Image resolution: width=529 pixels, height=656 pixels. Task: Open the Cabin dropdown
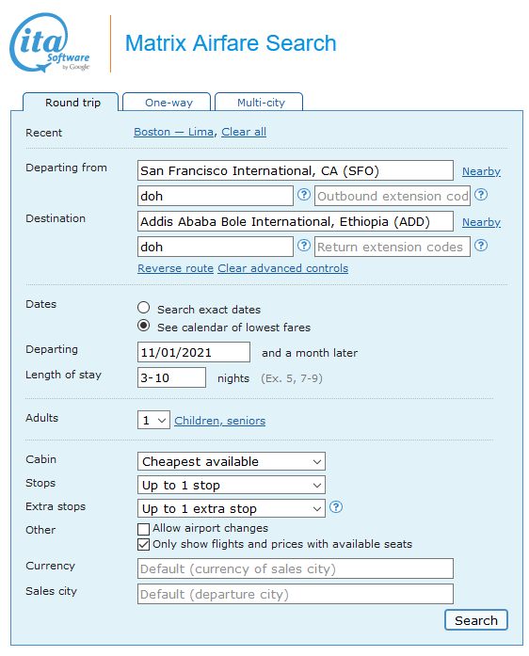(x=231, y=461)
